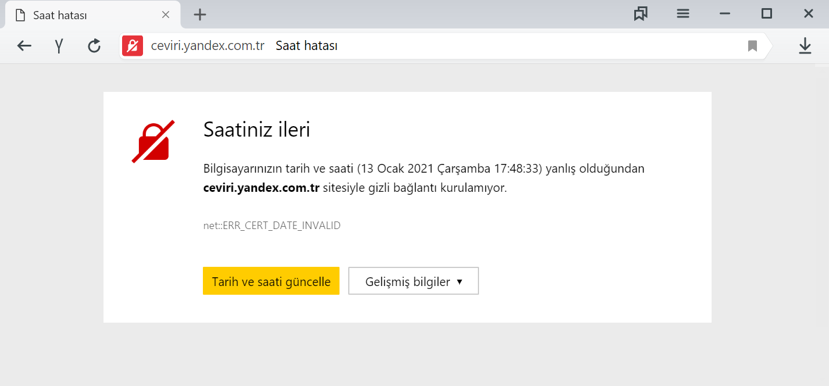The image size is (829, 386).
Task: Click "Tarih ve saati güncelle" button
Action: point(271,281)
